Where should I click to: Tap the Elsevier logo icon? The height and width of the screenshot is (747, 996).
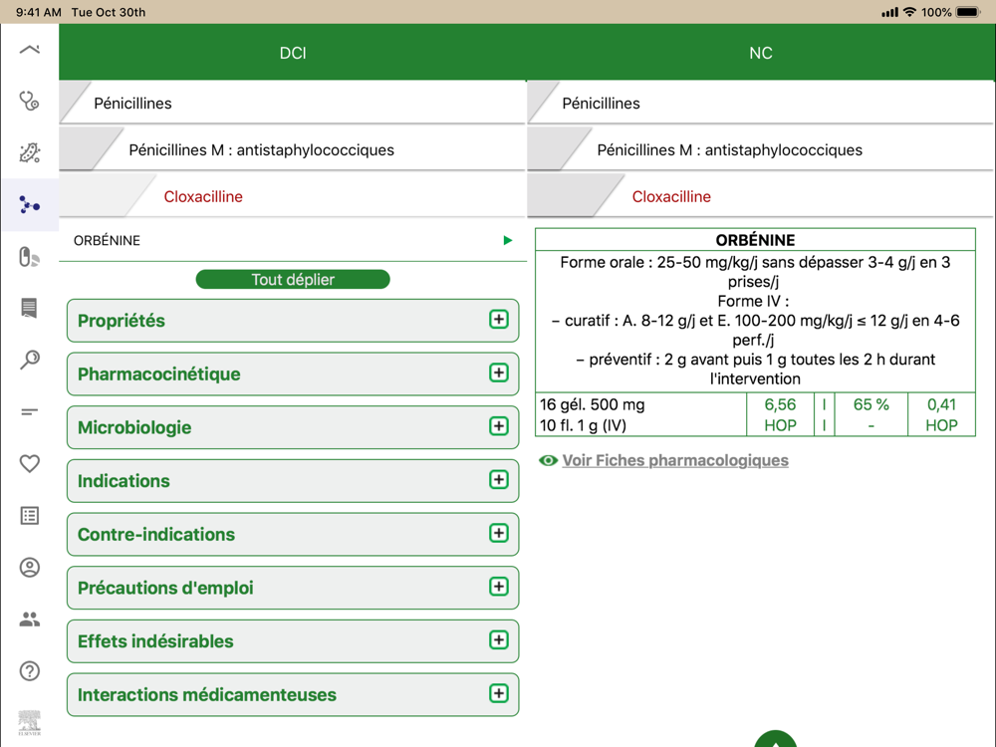pyautogui.click(x=29, y=722)
